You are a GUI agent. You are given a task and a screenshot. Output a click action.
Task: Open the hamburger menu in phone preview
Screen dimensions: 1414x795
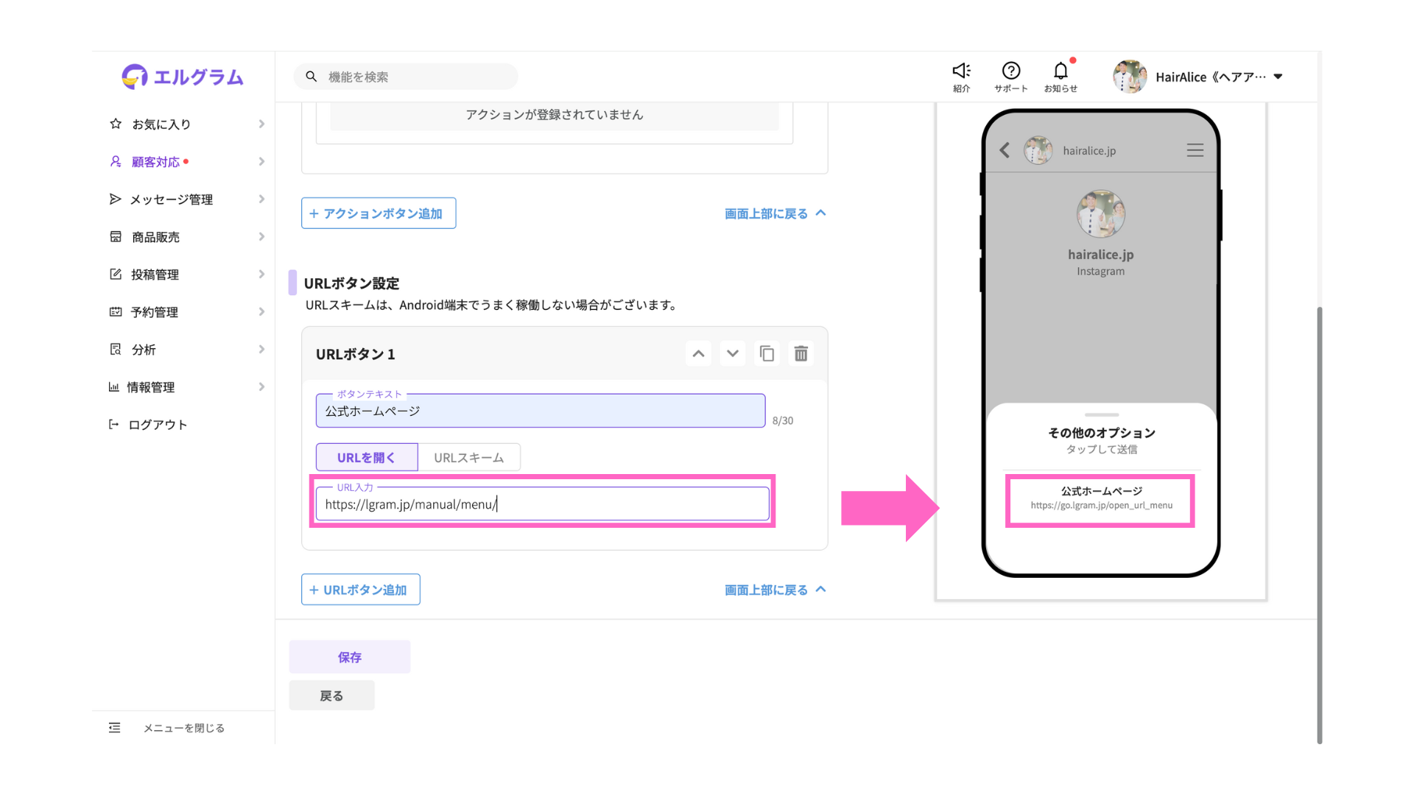[x=1195, y=150]
